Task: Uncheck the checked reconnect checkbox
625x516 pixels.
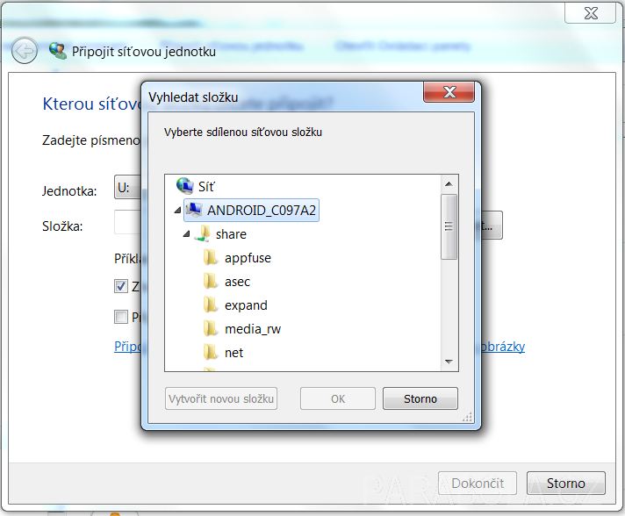Action: [121, 286]
